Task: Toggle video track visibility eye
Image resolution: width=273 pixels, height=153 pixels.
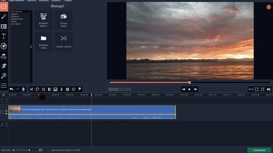Action: [6, 111]
